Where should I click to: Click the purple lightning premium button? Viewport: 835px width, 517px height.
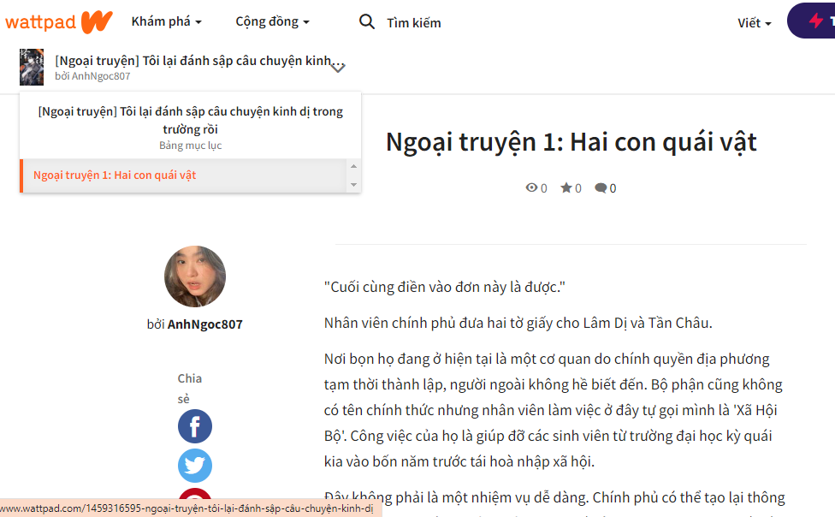tap(814, 21)
